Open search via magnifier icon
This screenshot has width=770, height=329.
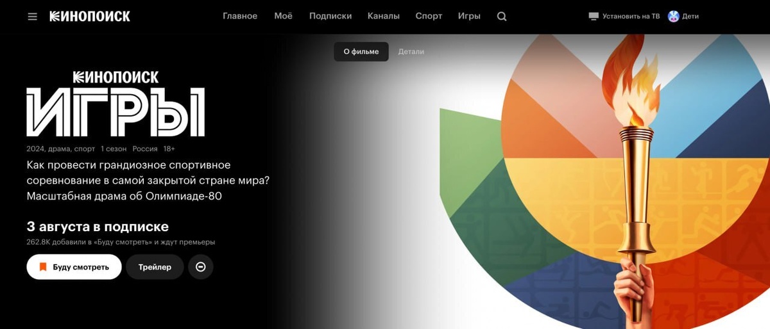(502, 17)
